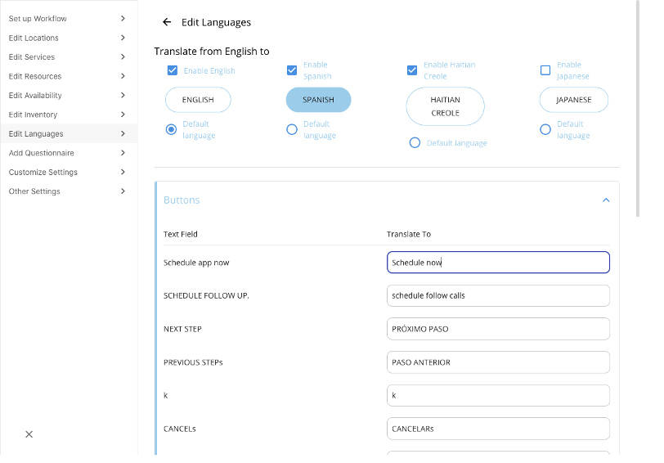
Task: Expand the Add Questionnaire chevron
Action: click(123, 152)
